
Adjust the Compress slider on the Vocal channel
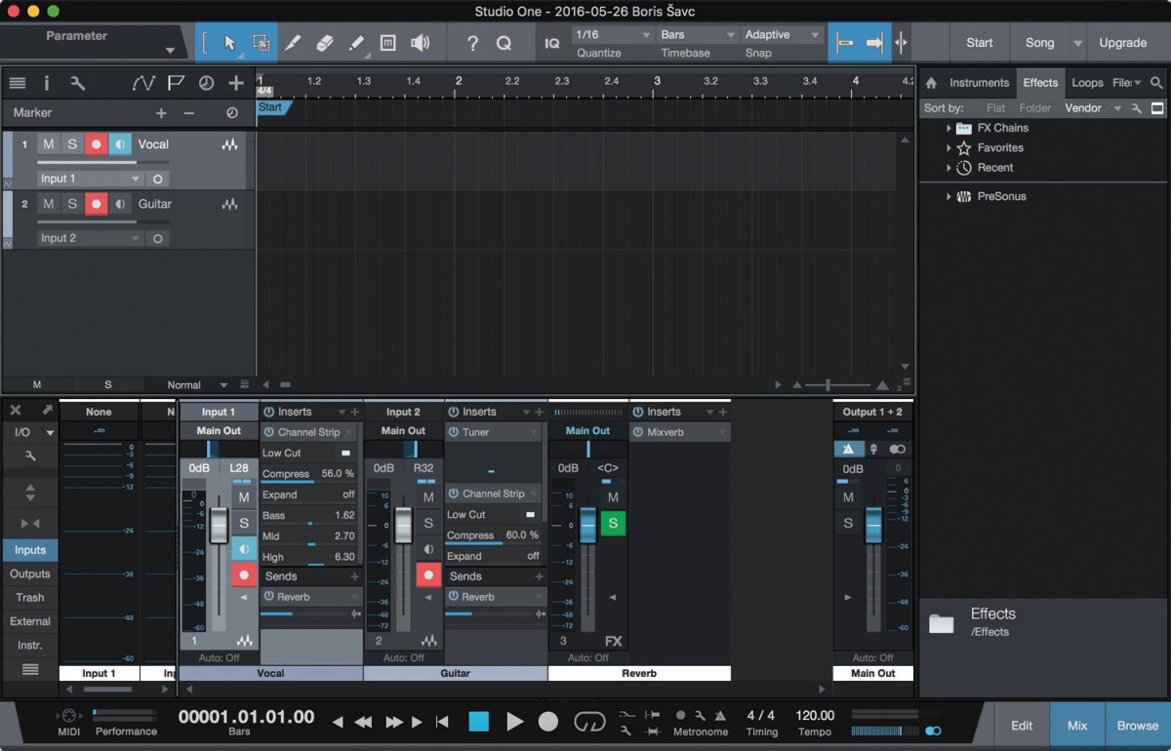(x=308, y=474)
